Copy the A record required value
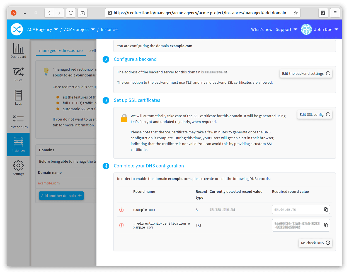This screenshot has height=274, width=349. point(326,210)
